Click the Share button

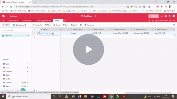click(153, 16)
